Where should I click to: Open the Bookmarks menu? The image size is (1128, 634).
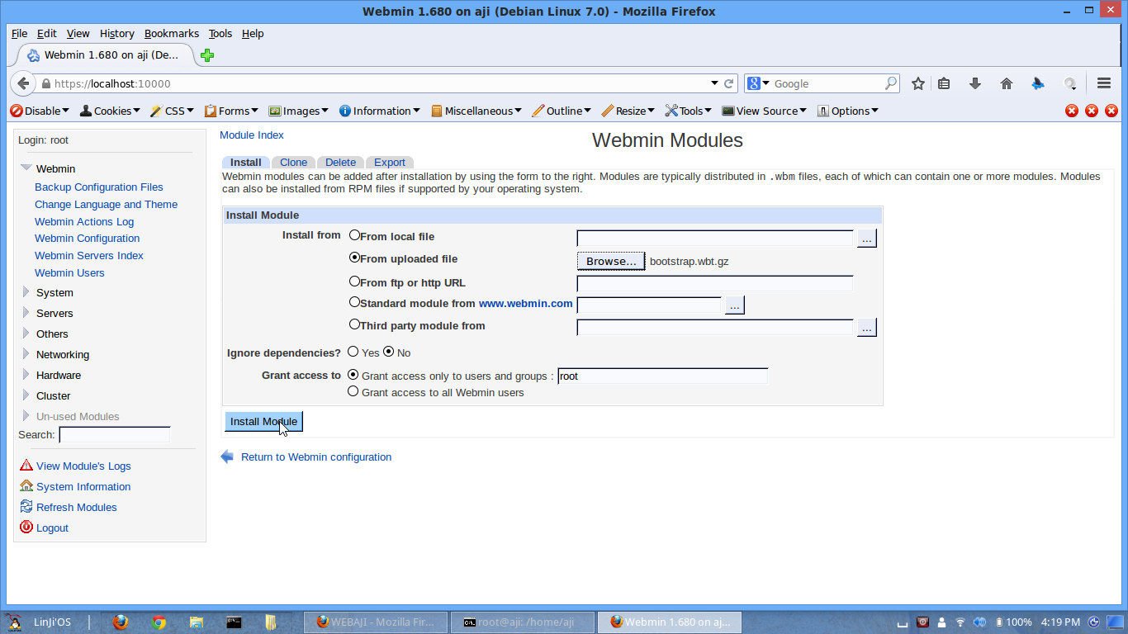[x=172, y=34]
